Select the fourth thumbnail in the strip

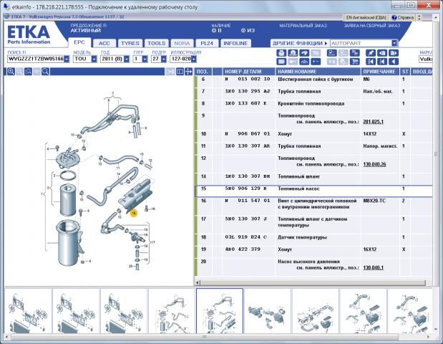tap(172, 311)
